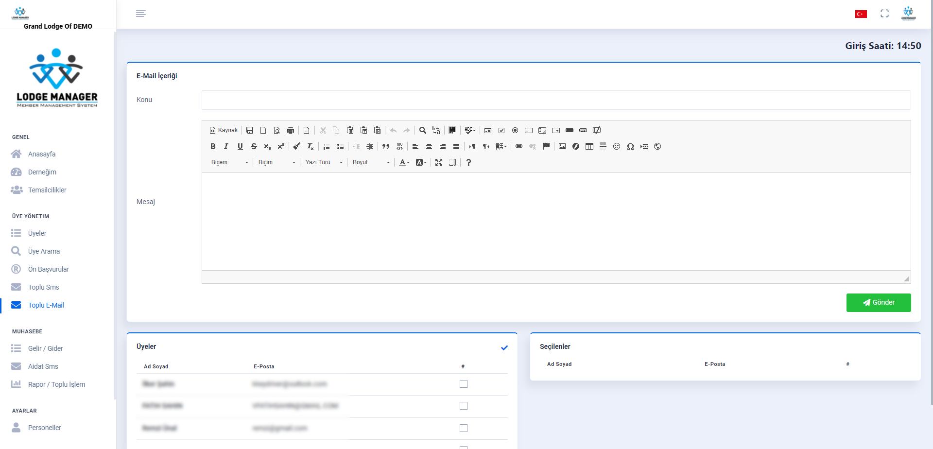933x449 pixels.
Task: Open Derneğim in the sidebar
Action: [42, 172]
